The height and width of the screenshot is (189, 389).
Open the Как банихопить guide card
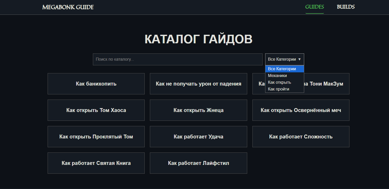pos(96,84)
